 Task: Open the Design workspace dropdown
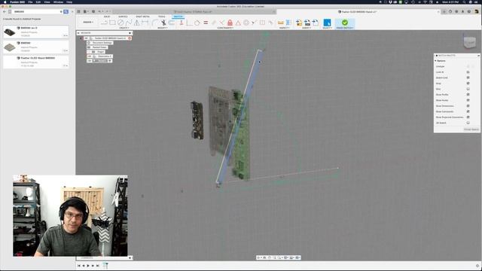click(x=88, y=22)
